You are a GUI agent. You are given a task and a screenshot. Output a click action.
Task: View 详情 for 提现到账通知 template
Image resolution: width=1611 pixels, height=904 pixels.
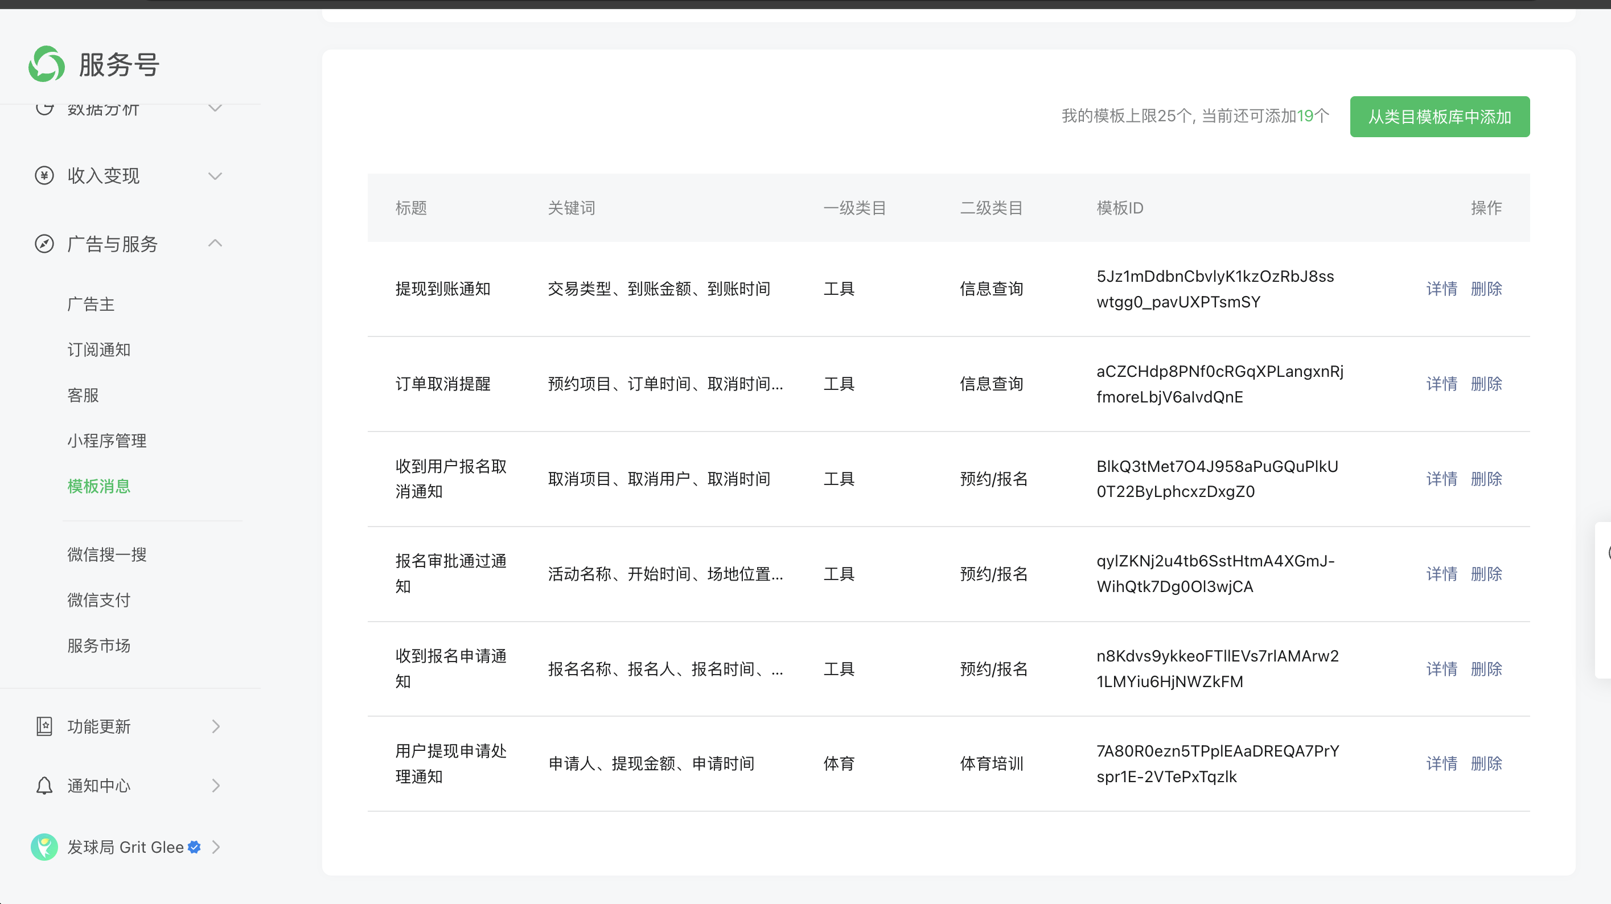(1441, 289)
